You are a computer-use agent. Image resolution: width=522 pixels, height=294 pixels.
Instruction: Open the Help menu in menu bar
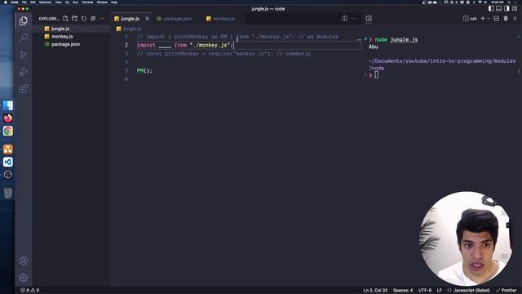[x=114, y=2]
